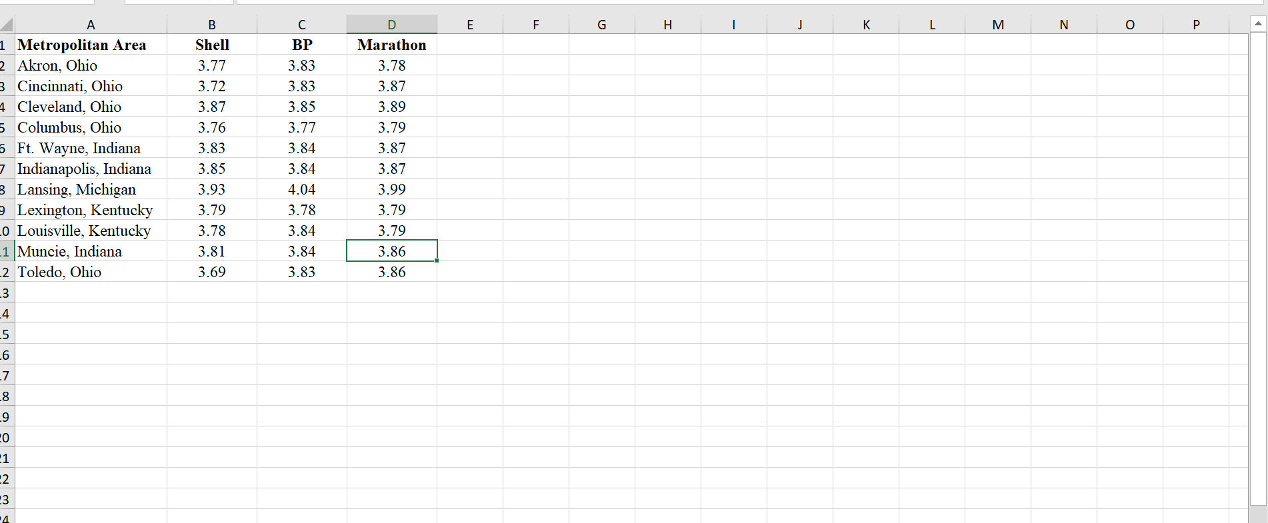Click Marathon price 3.89 for Cleveland

392,107
